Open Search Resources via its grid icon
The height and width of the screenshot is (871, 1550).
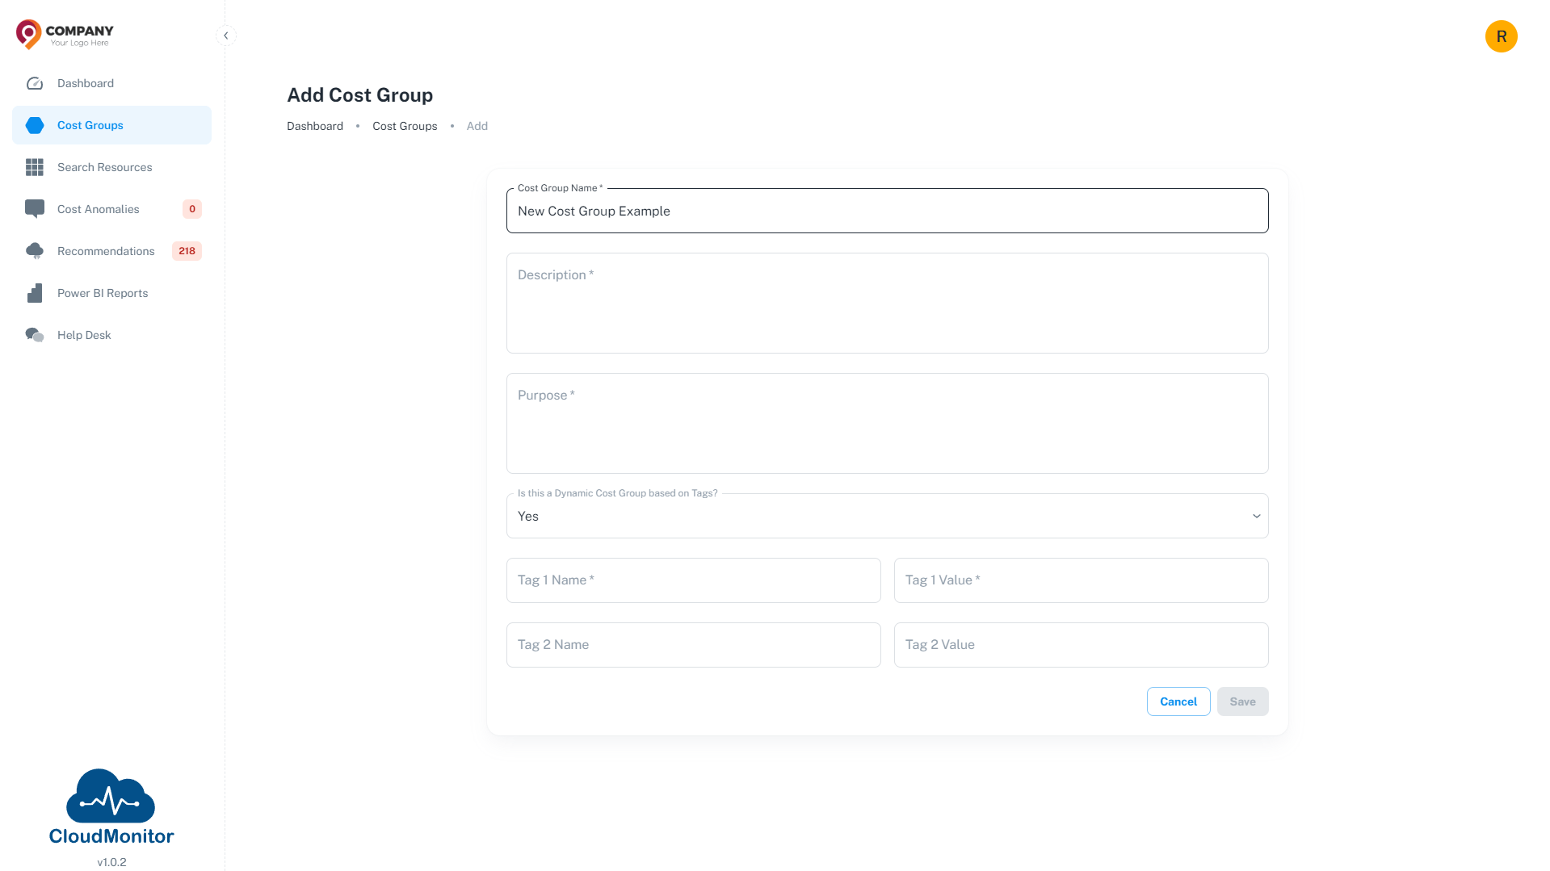tap(35, 167)
